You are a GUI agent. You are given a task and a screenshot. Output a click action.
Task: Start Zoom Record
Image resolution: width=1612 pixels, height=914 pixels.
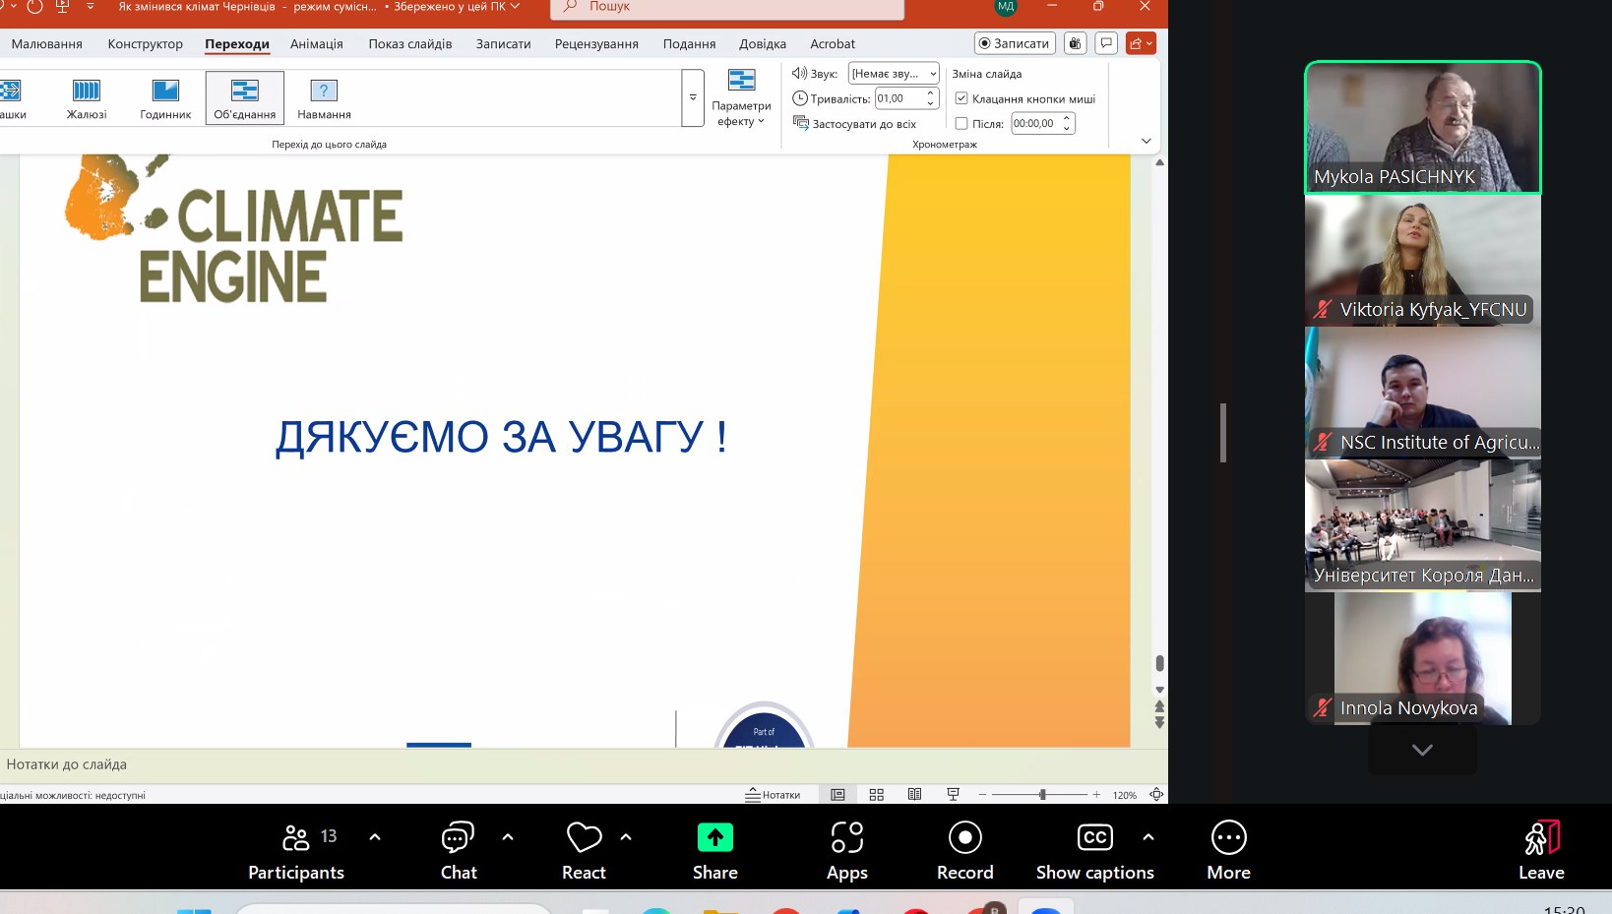(x=965, y=851)
